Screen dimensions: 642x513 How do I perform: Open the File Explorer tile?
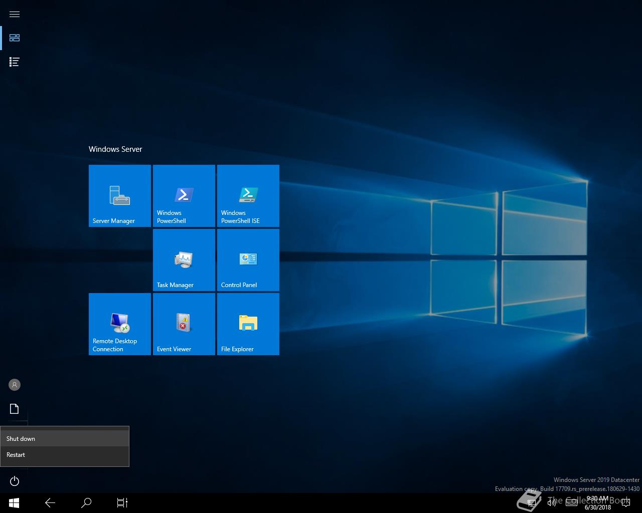pos(248,324)
